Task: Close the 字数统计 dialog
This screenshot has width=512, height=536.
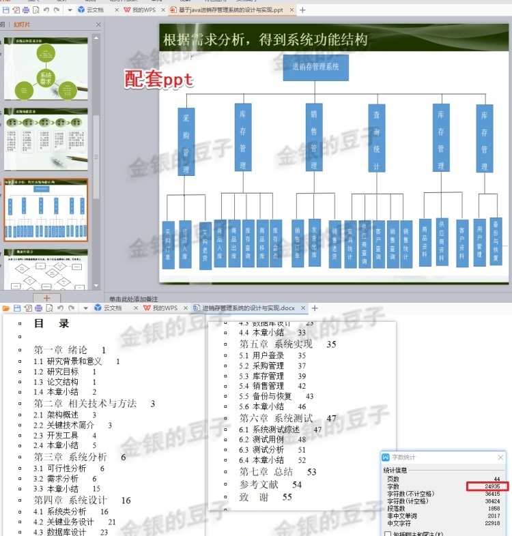Action: coord(500,457)
